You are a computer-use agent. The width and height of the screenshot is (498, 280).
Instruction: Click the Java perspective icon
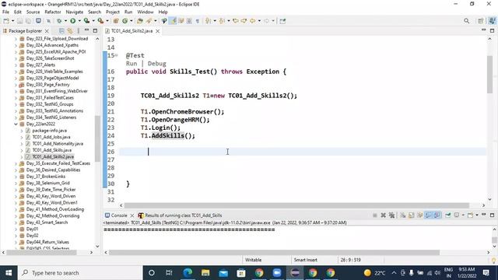pyautogui.click(x=492, y=21)
